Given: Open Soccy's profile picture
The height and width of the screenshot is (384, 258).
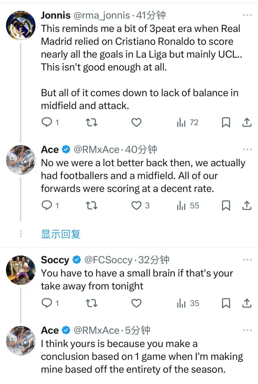Looking at the screenshot, I should coord(21,270).
